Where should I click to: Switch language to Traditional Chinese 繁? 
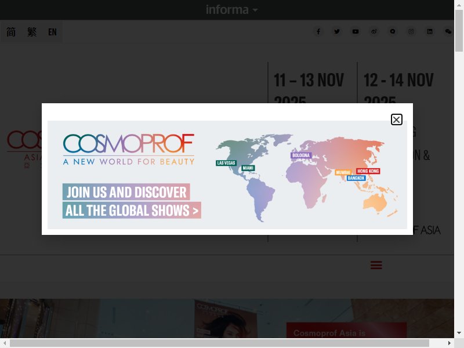(32, 32)
